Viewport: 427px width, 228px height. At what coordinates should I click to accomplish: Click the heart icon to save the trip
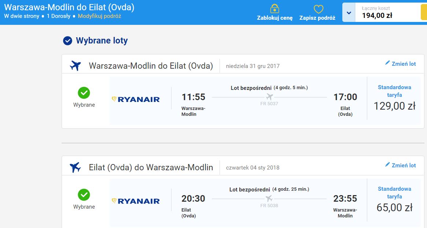(x=319, y=9)
